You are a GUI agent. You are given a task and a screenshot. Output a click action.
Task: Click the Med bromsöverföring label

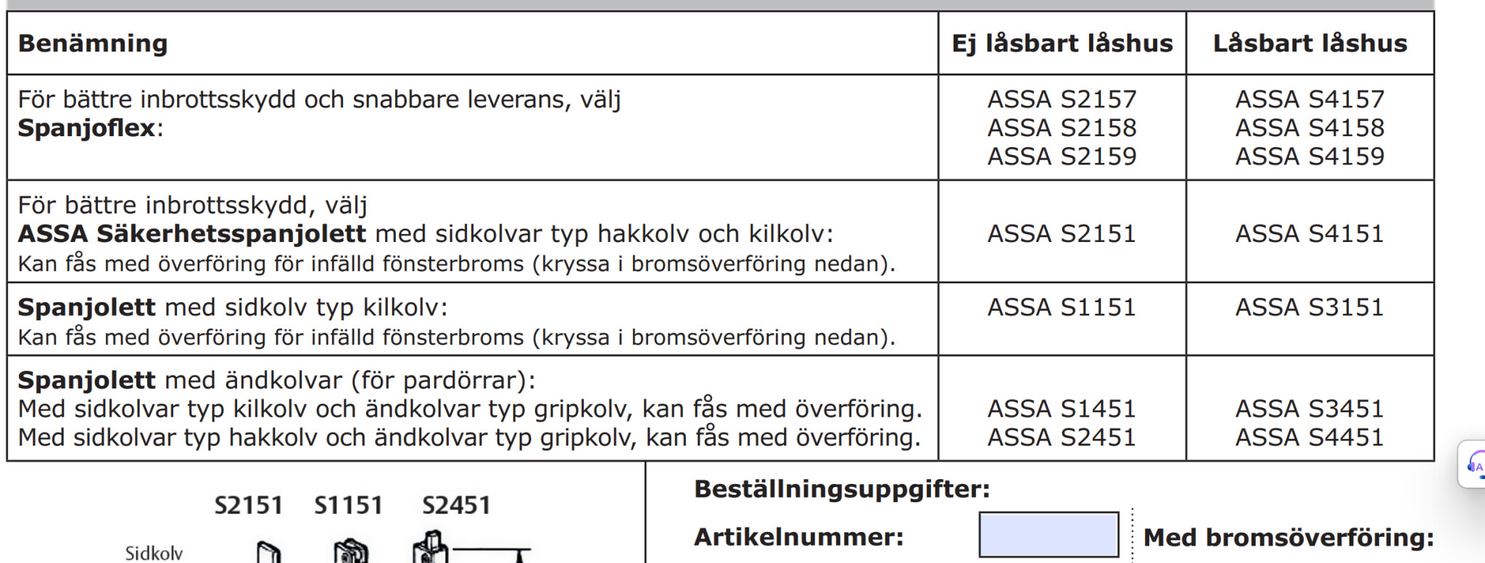(x=1288, y=538)
